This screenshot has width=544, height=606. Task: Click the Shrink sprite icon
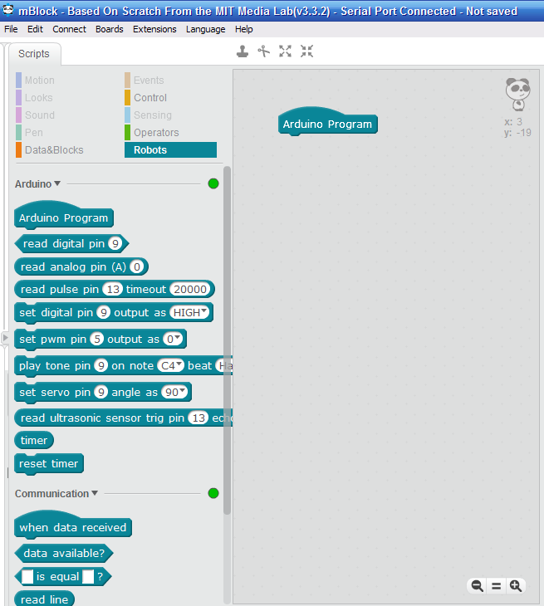click(x=306, y=51)
